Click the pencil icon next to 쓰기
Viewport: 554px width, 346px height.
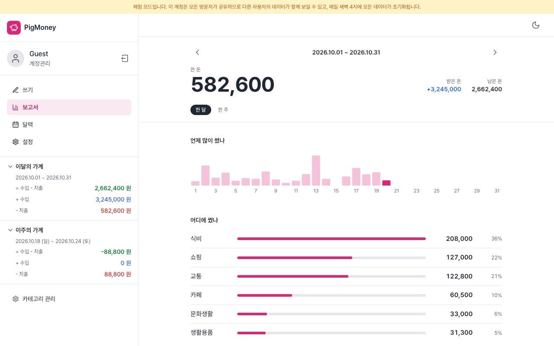(x=16, y=90)
